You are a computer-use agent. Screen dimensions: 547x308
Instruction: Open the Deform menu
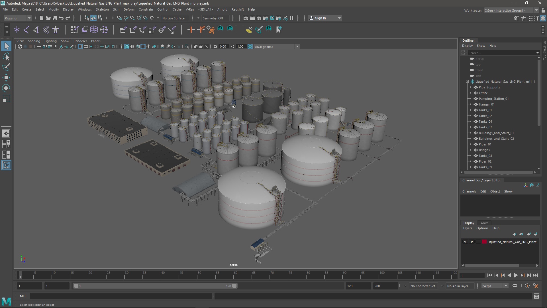129,9
